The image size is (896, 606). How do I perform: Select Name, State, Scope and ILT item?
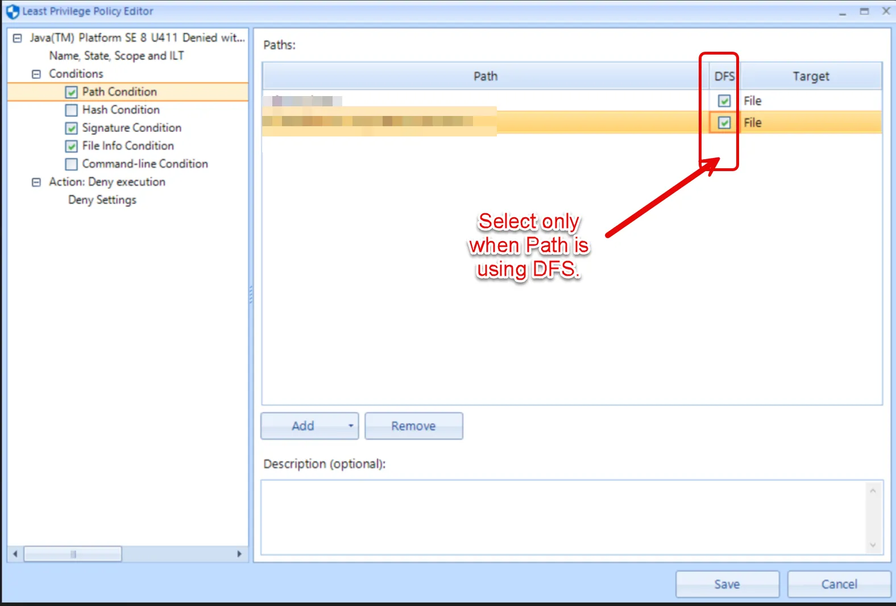(117, 56)
